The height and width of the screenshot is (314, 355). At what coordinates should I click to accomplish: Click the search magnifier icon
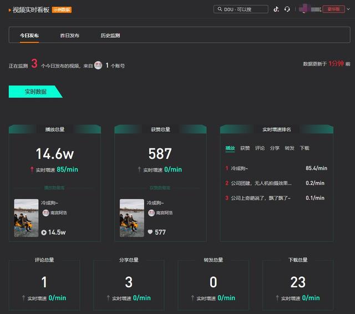(x=219, y=9)
